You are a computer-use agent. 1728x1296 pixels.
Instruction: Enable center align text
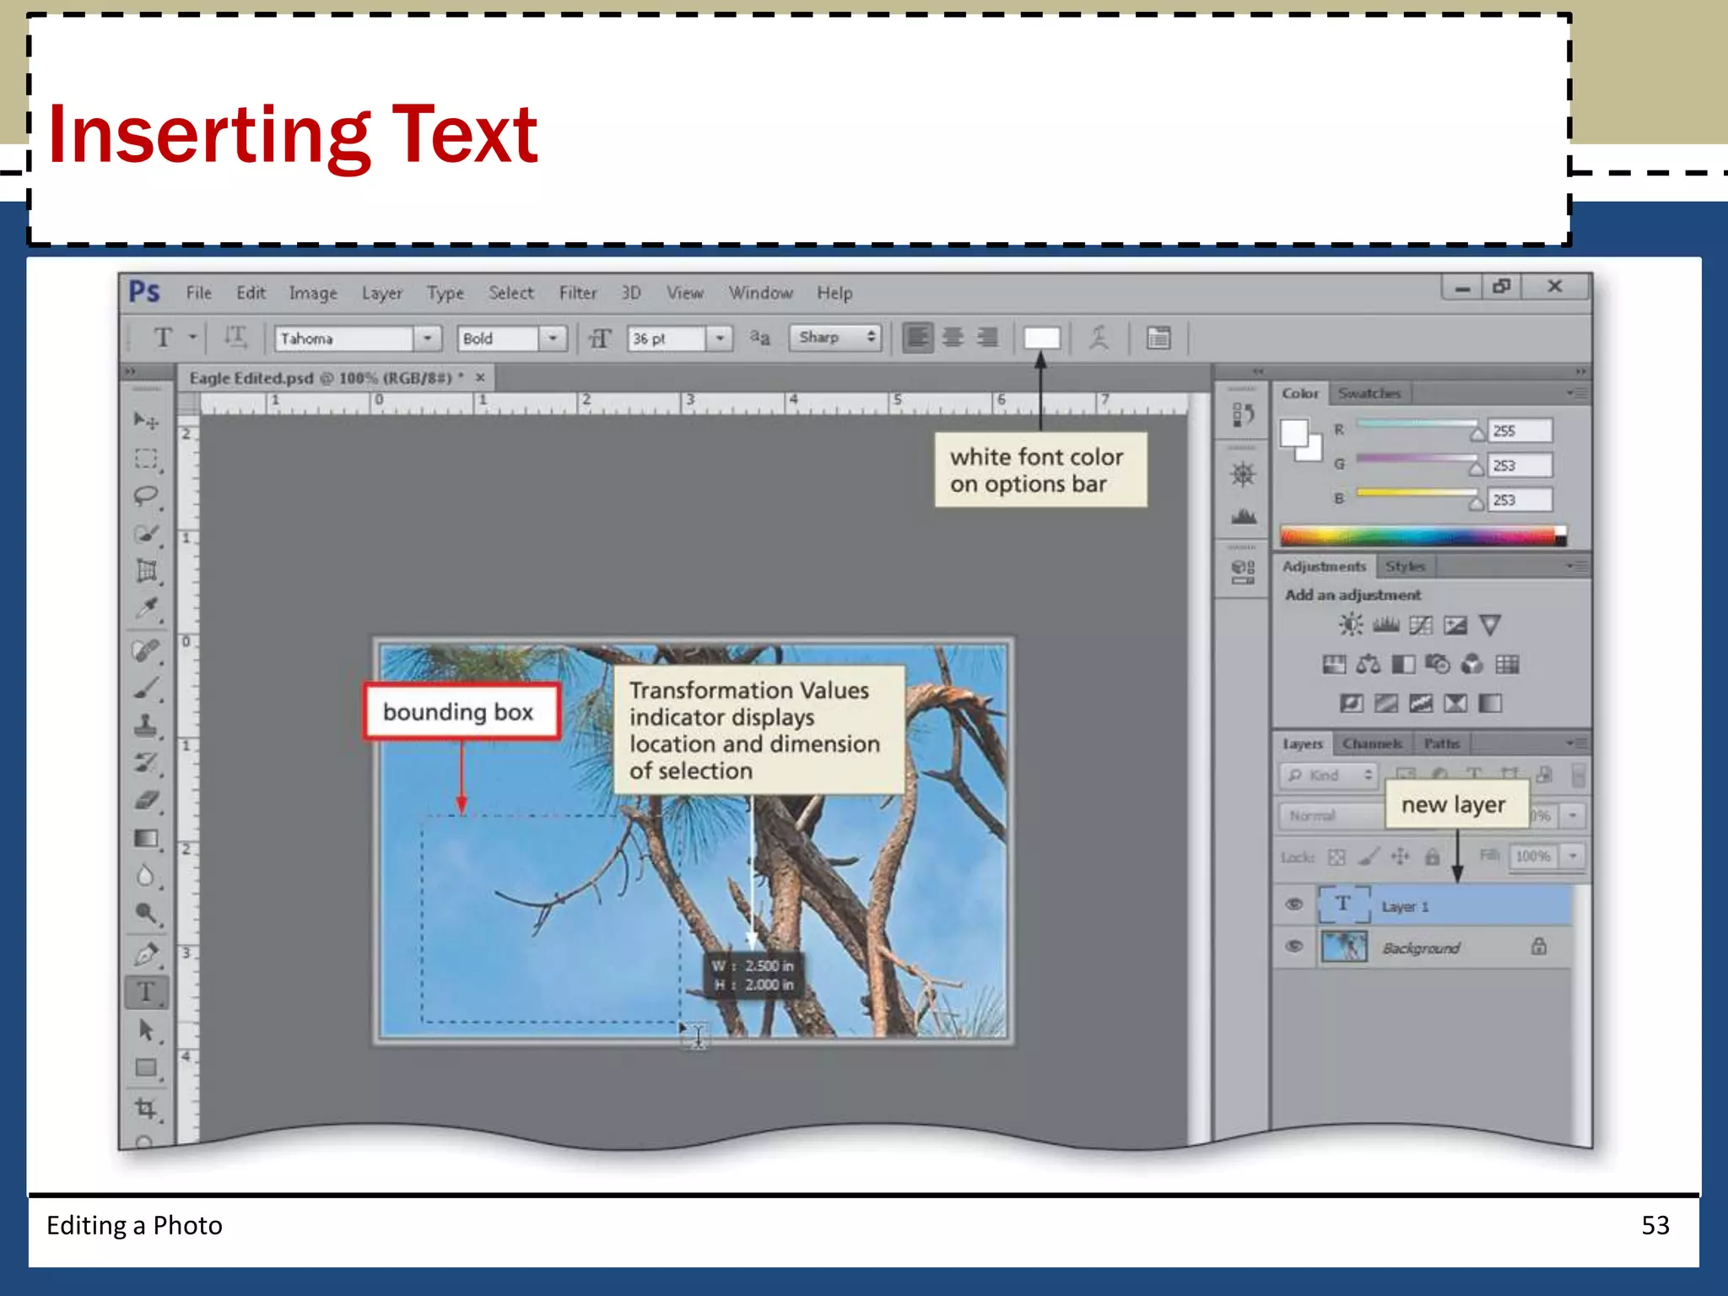point(953,337)
